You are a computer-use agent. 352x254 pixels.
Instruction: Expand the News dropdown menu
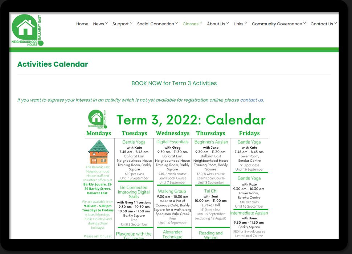pyautogui.click(x=100, y=24)
